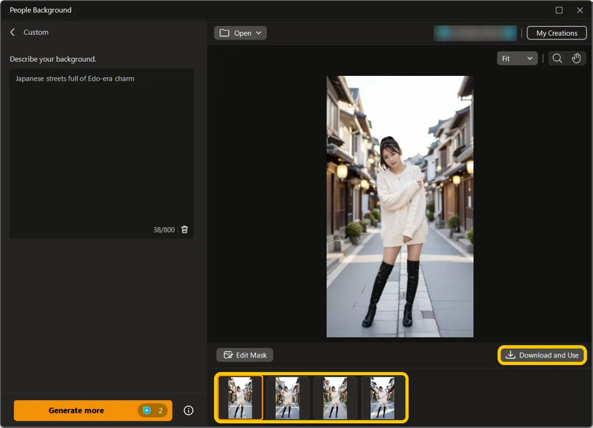Open My Creations gallery

[x=557, y=33]
